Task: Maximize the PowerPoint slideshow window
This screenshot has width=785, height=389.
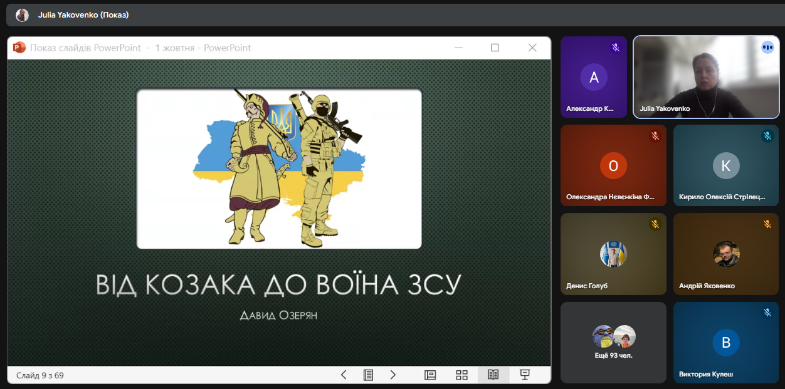Action: [495, 48]
